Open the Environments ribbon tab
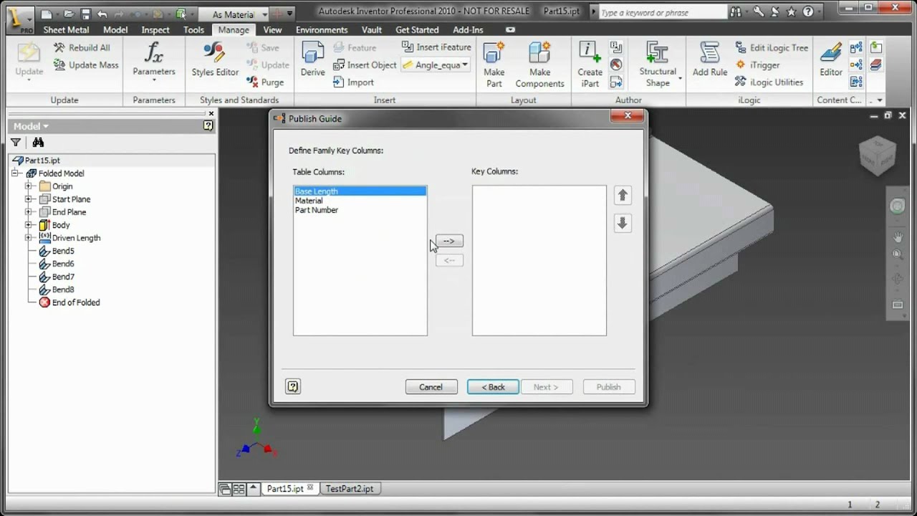917x516 pixels. click(x=322, y=30)
